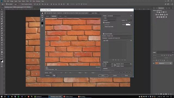The width and height of the screenshot is (174, 98).
Task: Open the Filter menu
Action: [27, 1]
